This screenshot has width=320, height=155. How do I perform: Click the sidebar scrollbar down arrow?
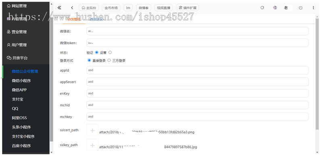[52, 152]
